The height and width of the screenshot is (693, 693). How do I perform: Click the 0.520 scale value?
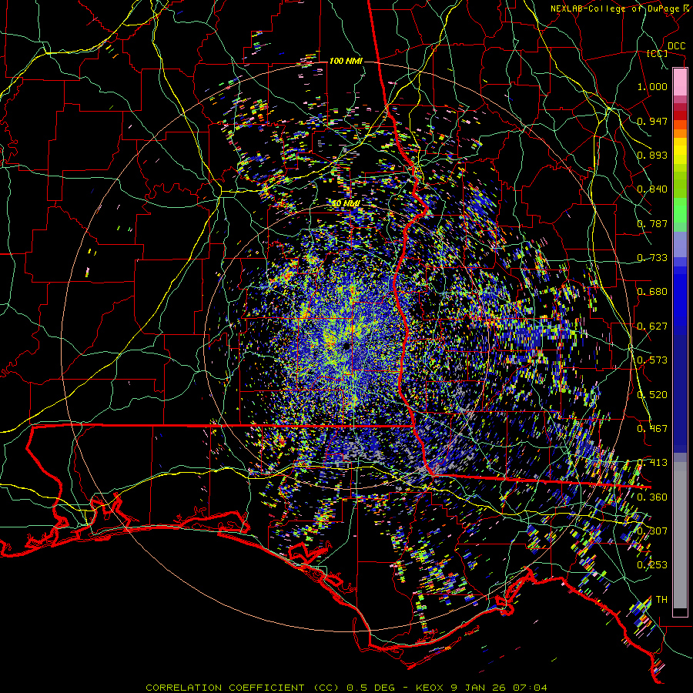pyautogui.click(x=652, y=395)
